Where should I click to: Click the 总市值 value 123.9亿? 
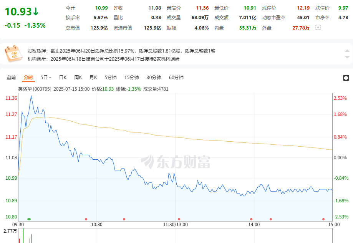pyautogui.click(x=99, y=28)
